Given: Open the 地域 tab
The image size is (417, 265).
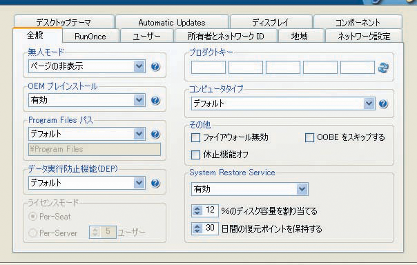Looking at the screenshot, I should (301, 36).
